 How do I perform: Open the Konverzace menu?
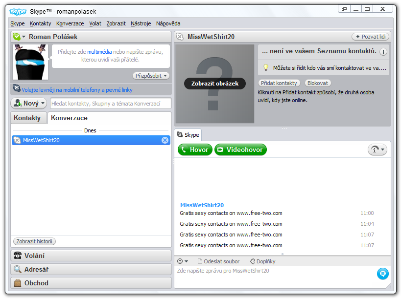point(70,23)
